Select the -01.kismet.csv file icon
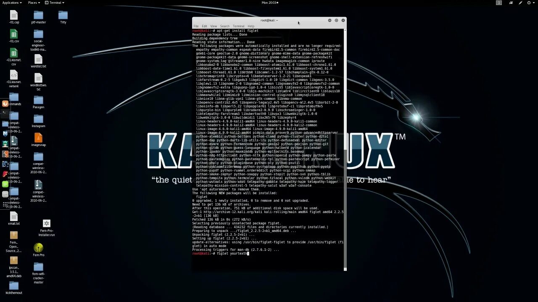The width and height of the screenshot is (538, 302). (14, 57)
